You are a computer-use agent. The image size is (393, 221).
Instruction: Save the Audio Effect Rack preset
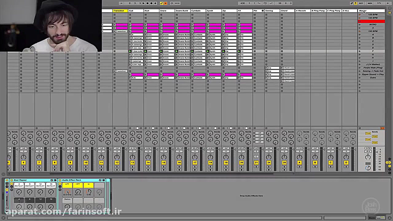coord(103,180)
